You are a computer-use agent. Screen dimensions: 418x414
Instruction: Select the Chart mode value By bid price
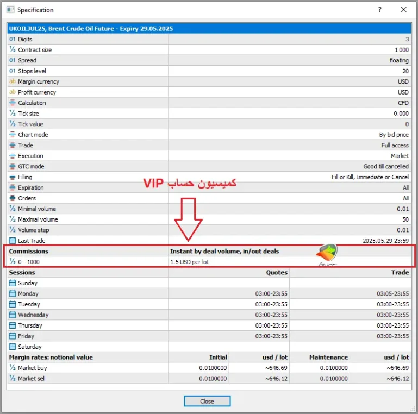(394, 135)
